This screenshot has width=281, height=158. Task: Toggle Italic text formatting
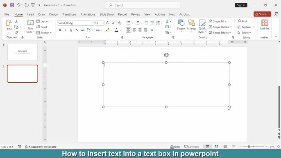click(66, 30)
